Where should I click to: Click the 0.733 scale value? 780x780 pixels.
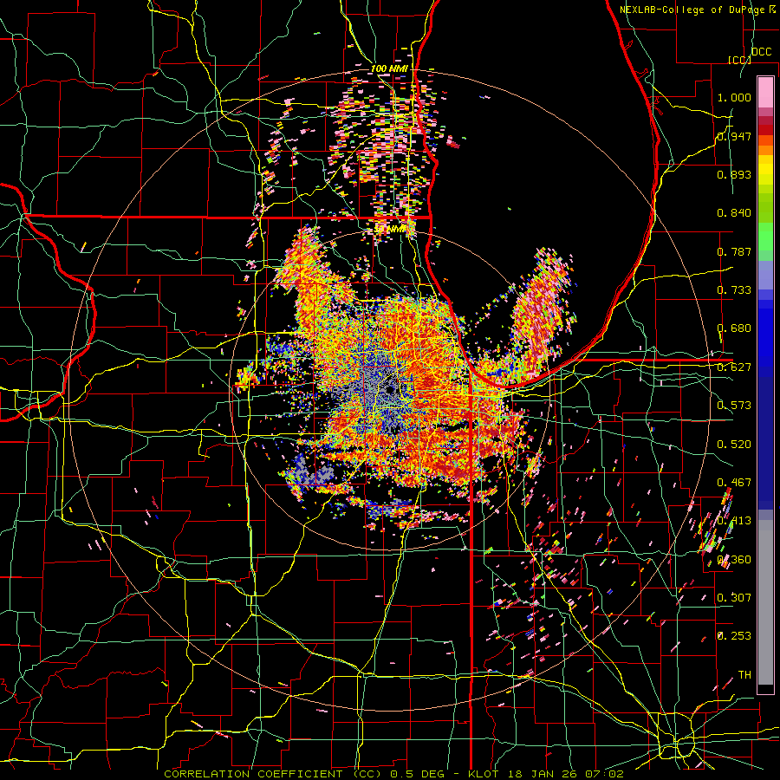pyautogui.click(x=734, y=290)
